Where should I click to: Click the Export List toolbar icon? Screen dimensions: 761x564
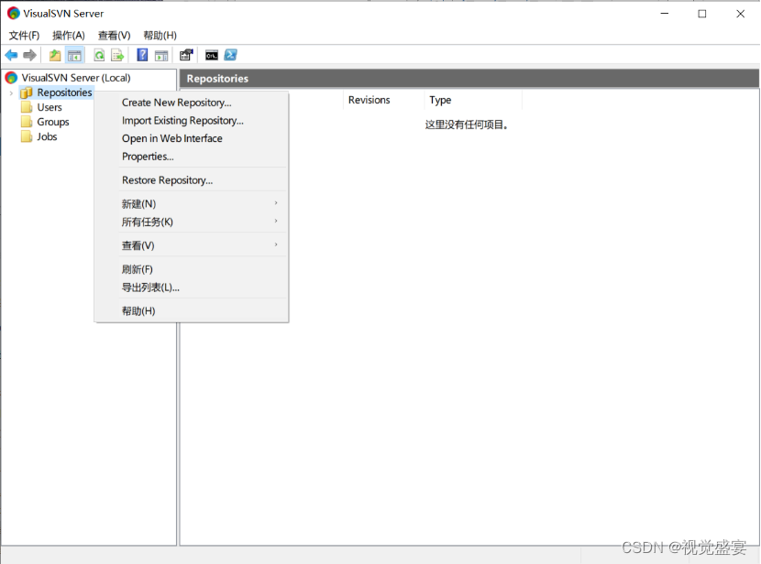117,55
